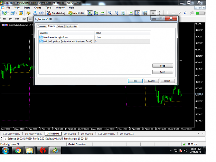Select the M1 timeframe
The height and width of the screenshot is (162, 216).
[4, 19]
